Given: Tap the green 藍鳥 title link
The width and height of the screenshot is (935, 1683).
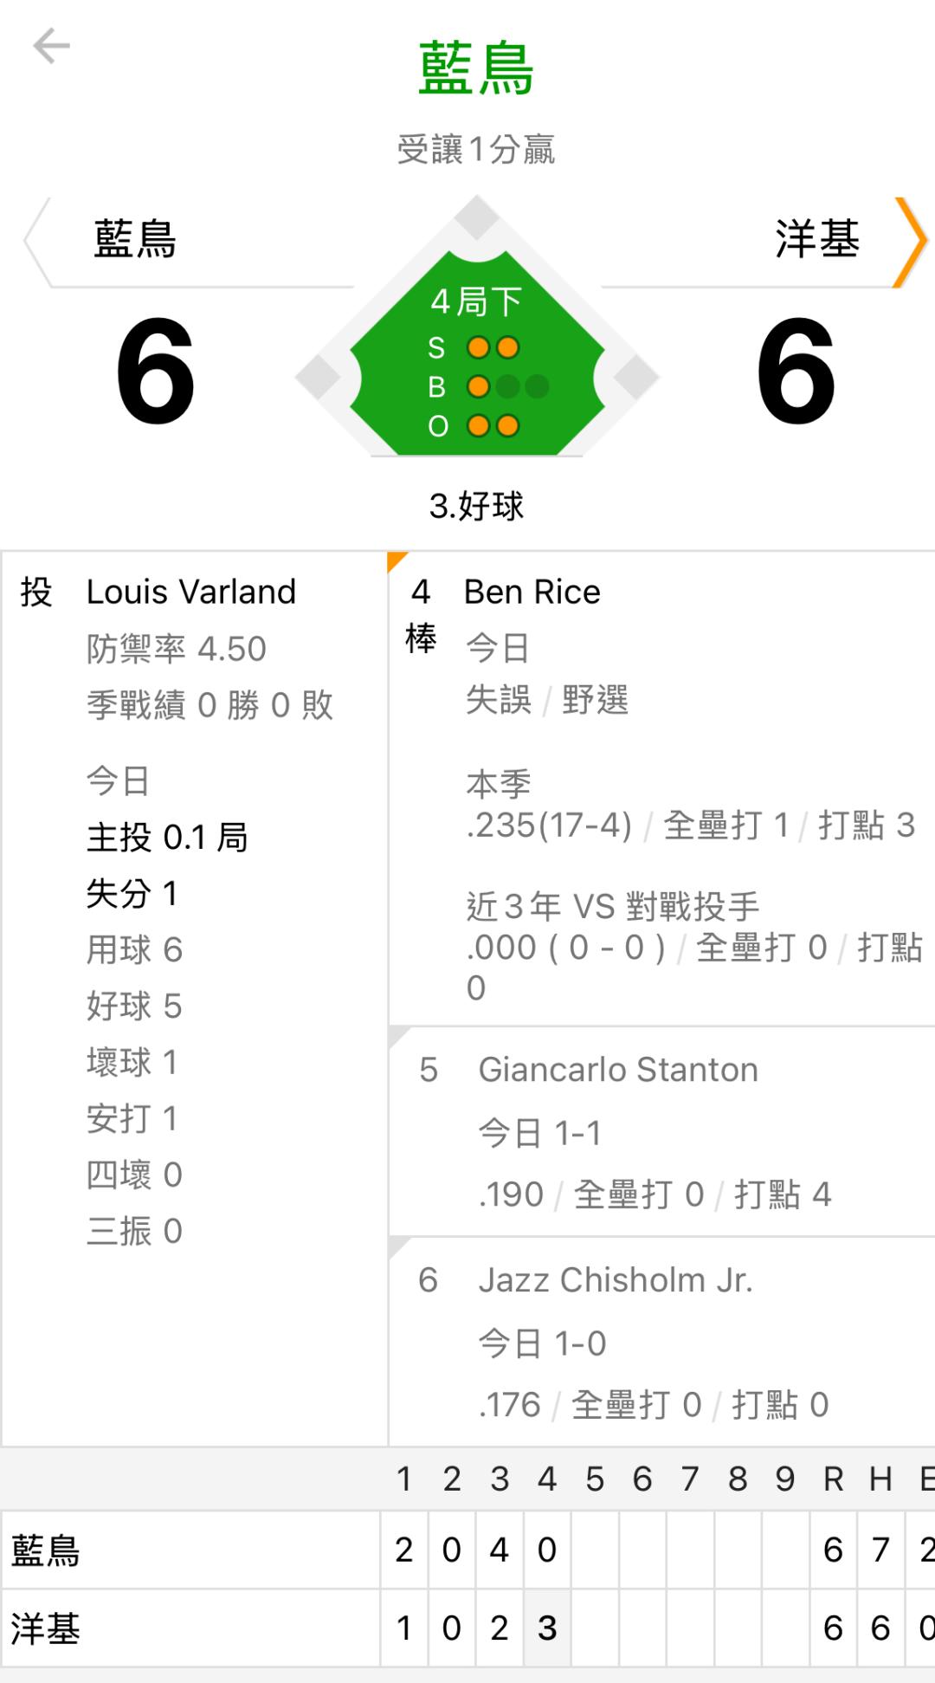Looking at the screenshot, I should click(476, 68).
